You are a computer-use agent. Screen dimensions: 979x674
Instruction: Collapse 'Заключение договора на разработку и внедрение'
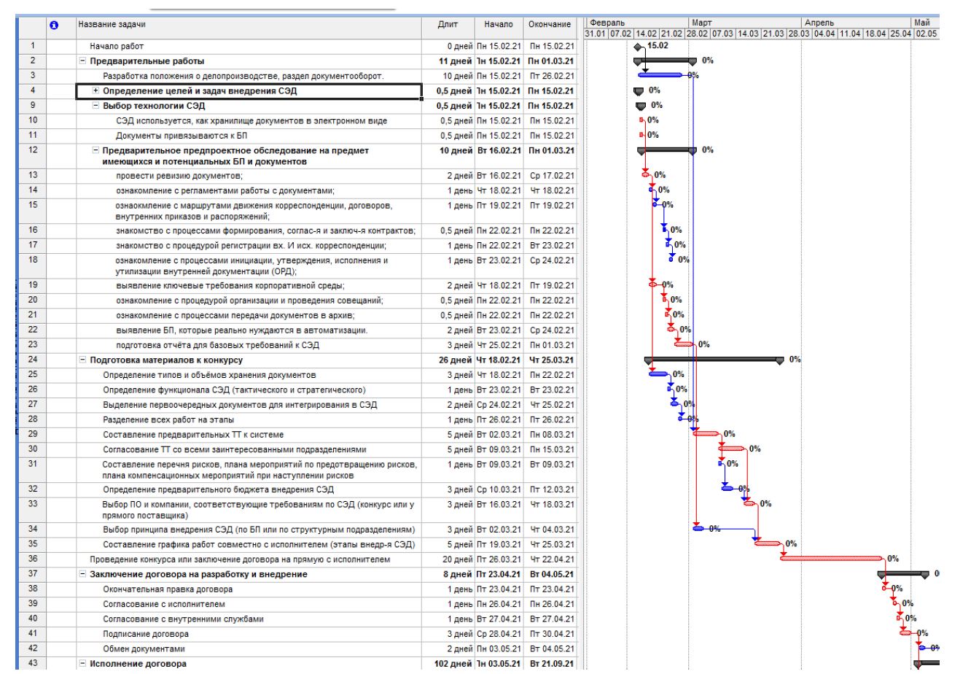[x=82, y=574]
